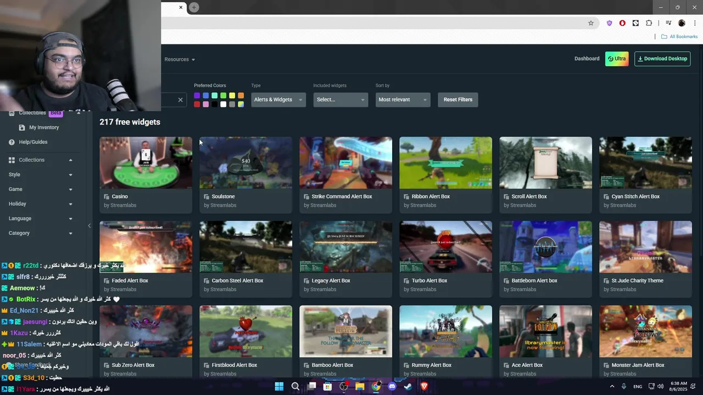This screenshot has height=395, width=703.
Task: Click the Ribbon Alert Box title
Action: point(431,196)
